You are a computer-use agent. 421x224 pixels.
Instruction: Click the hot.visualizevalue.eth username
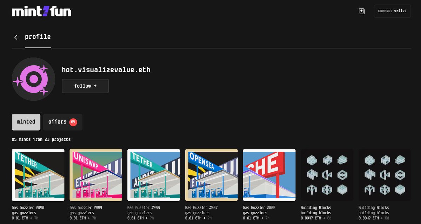point(106,70)
